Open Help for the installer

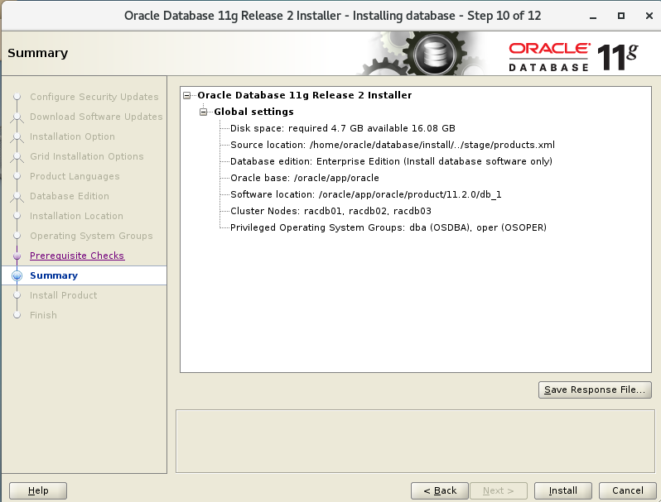[x=38, y=490]
